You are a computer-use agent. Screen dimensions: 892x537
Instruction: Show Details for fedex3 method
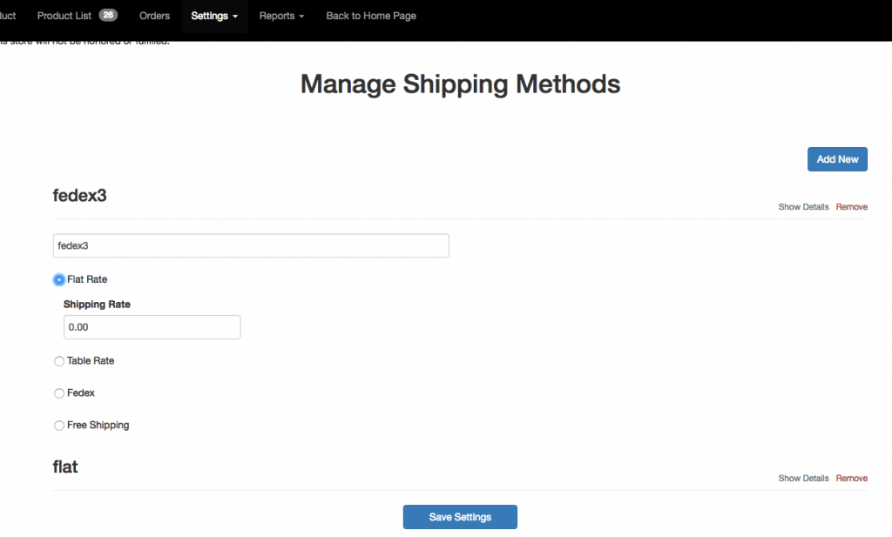click(x=803, y=207)
